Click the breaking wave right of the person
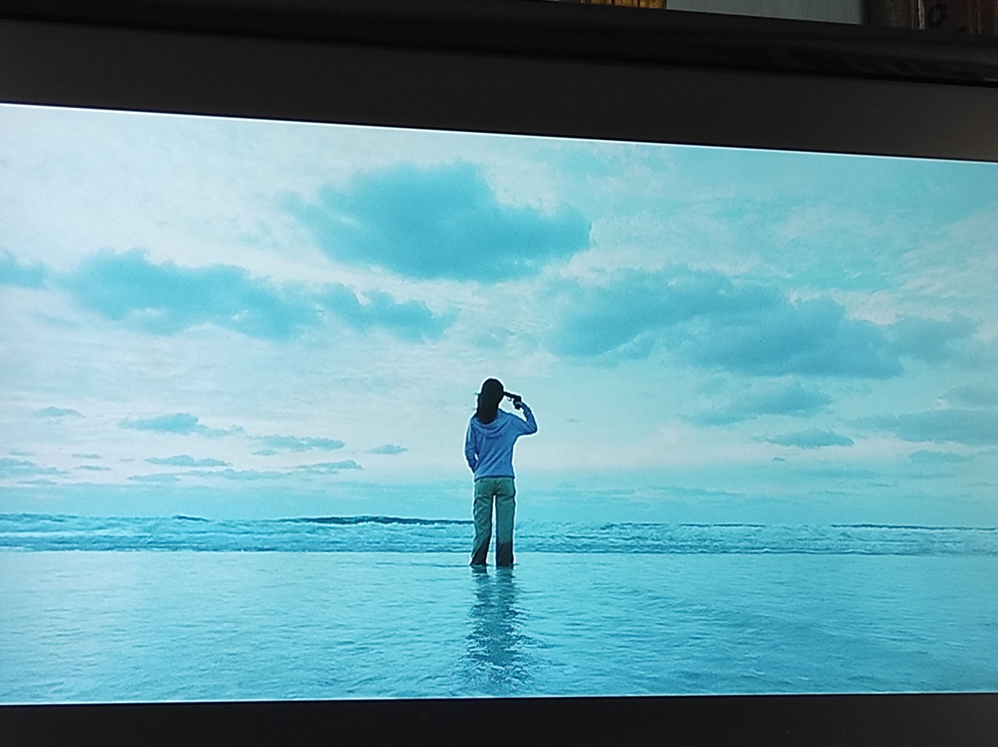The width and height of the screenshot is (998, 747). (x=745, y=537)
